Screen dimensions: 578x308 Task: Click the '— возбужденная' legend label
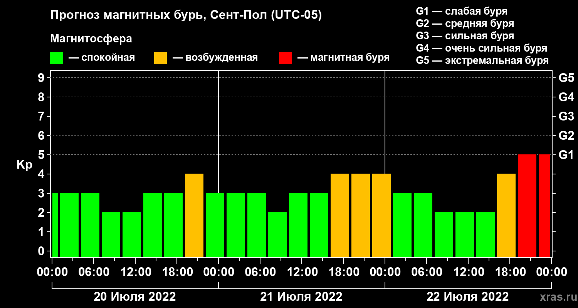click(215, 58)
